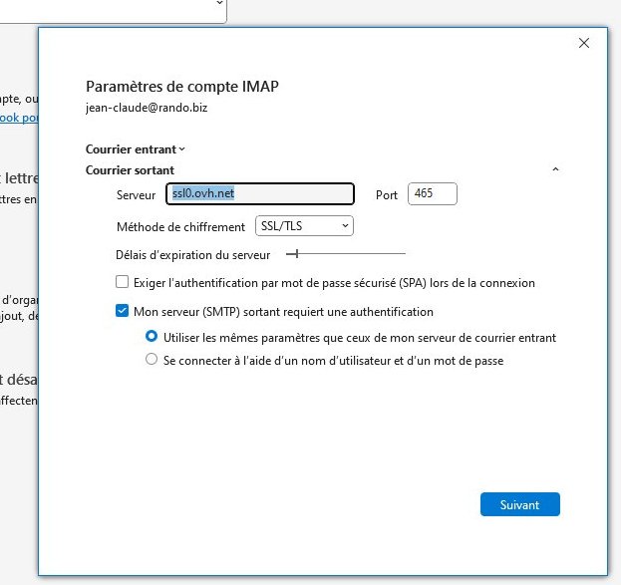The height and width of the screenshot is (585, 621).
Task: Select 'Utiliser les mêmes paramètres' radio option
Action: 152,338
